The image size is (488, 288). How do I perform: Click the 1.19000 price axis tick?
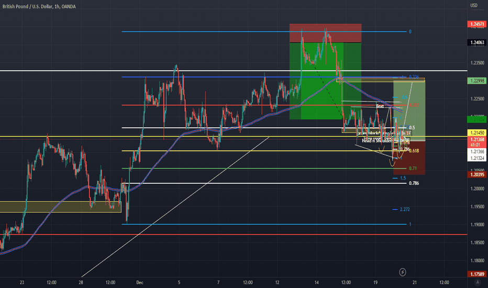(x=477, y=225)
